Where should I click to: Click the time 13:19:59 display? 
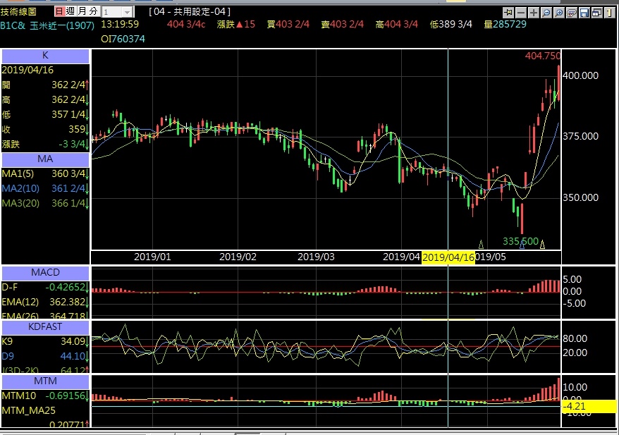point(120,25)
